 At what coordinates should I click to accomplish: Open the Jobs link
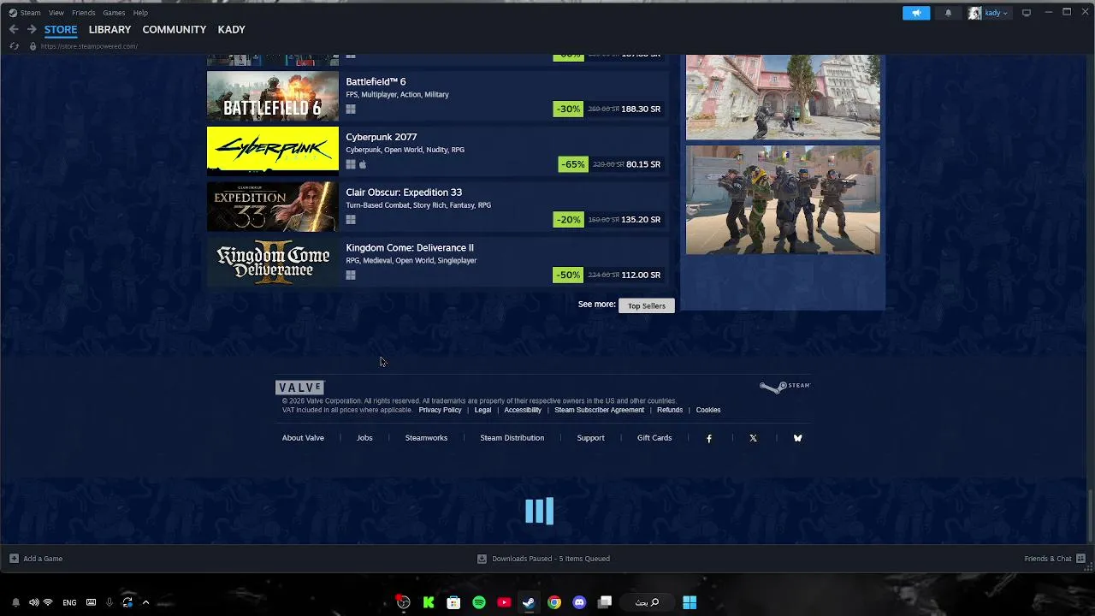tap(364, 438)
